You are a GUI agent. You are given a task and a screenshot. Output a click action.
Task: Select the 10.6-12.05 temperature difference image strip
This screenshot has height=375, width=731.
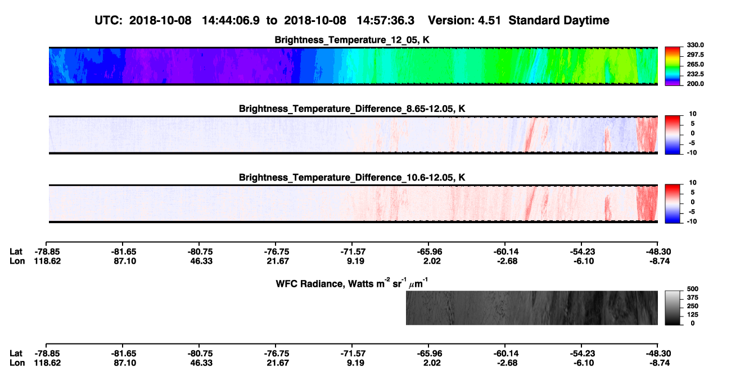[x=354, y=204]
